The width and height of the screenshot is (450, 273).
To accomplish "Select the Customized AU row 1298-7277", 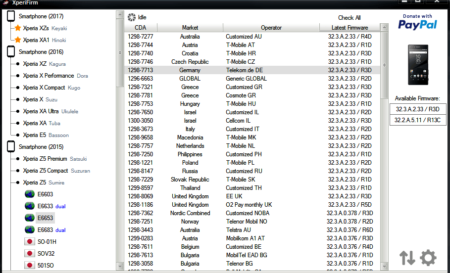I will pyautogui.click(x=252, y=37).
